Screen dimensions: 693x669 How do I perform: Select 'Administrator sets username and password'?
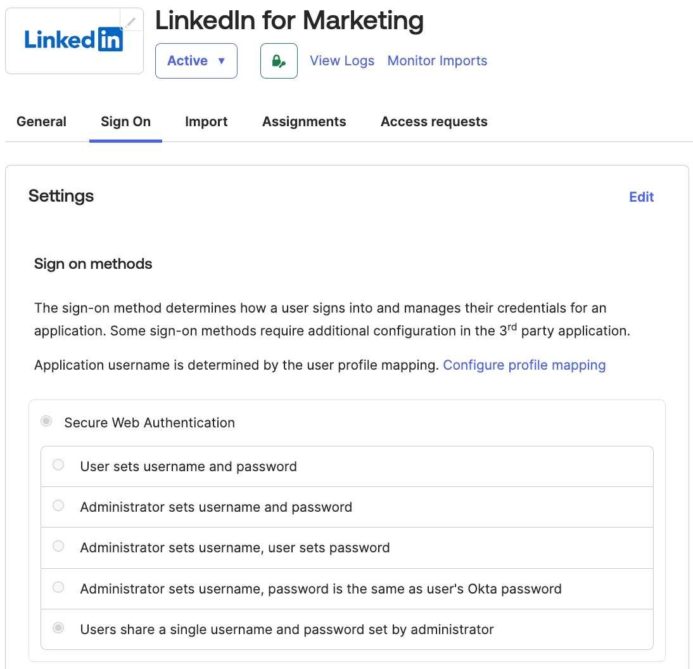(58, 505)
